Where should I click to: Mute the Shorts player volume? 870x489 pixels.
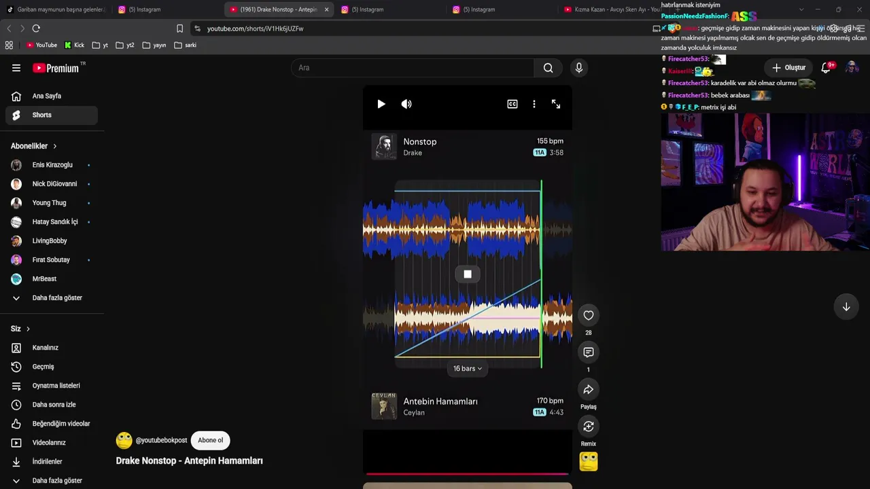[x=406, y=104]
